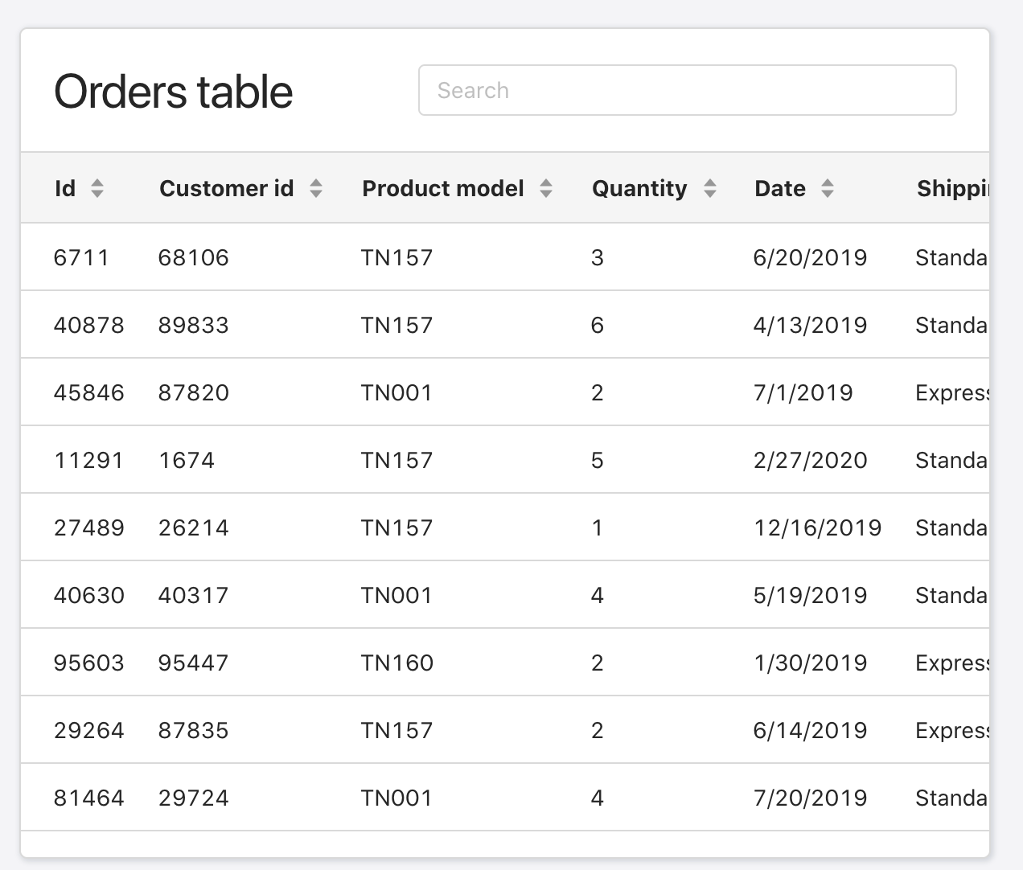Click the Date header label
This screenshot has width=1023, height=870.
click(779, 188)
